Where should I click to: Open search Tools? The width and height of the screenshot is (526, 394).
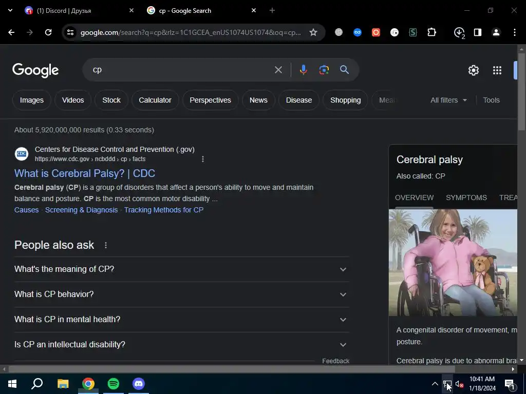(491, 100)
